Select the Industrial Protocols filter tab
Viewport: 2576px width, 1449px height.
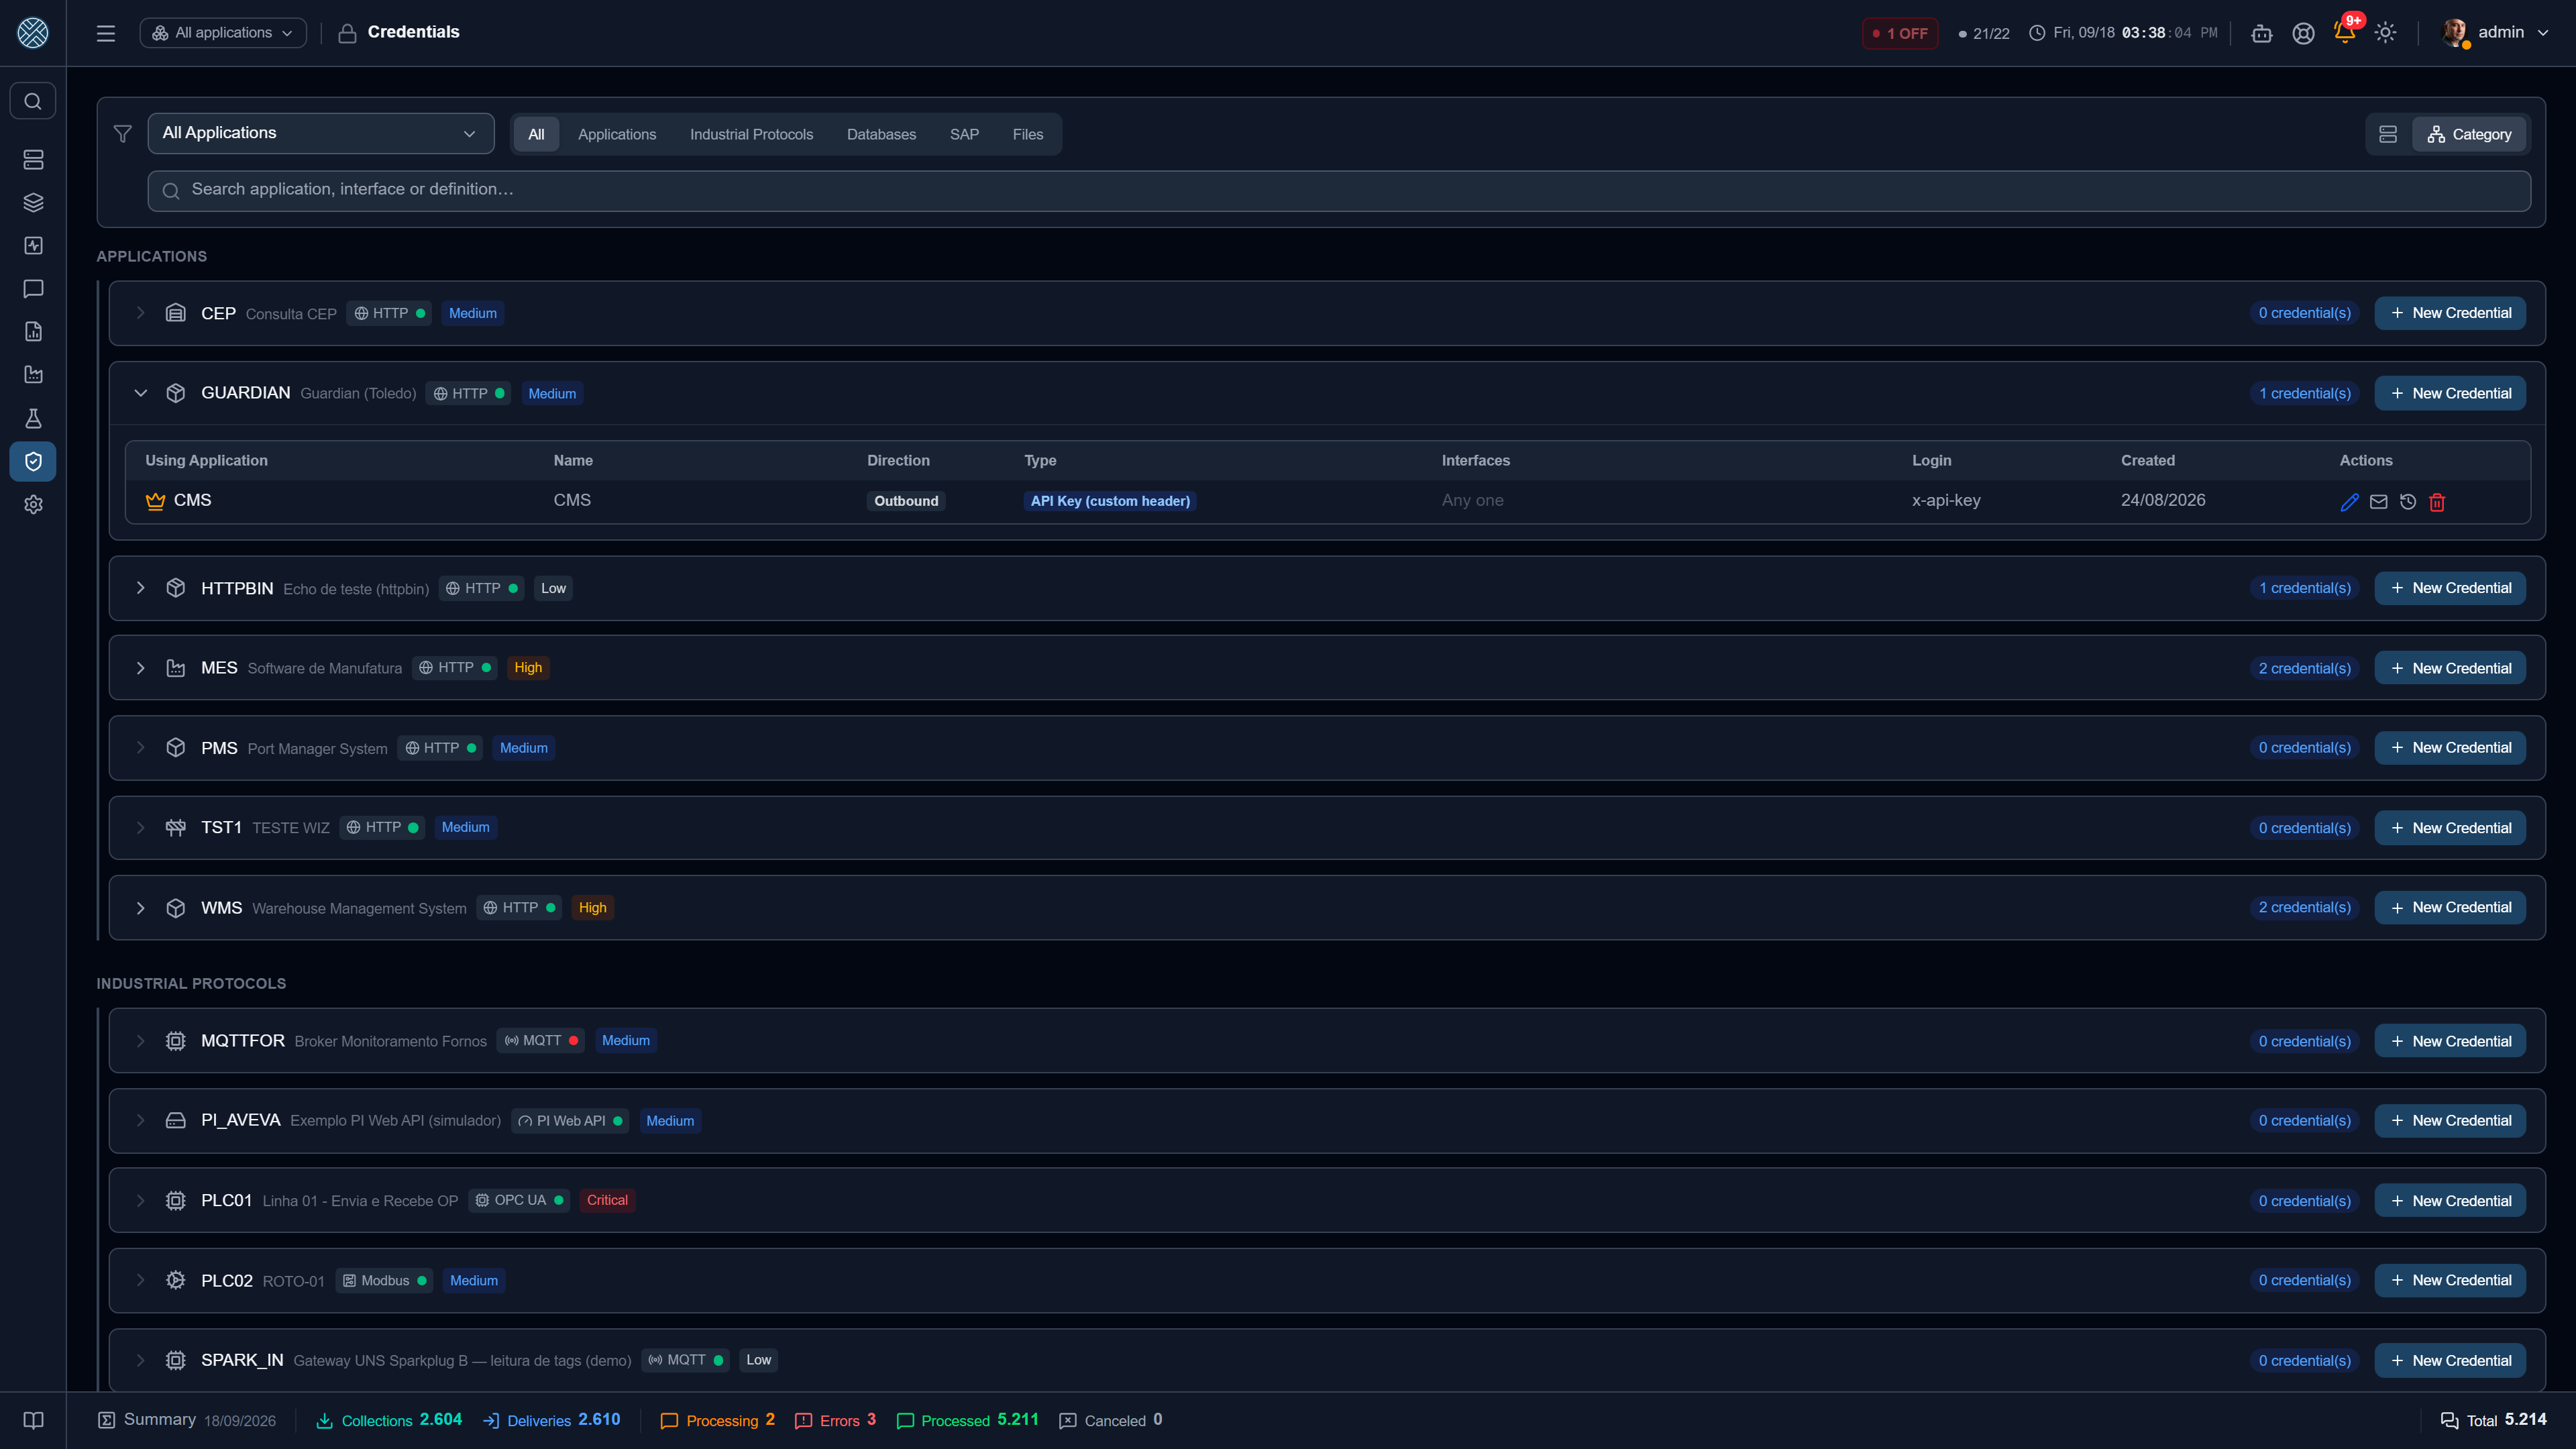[751, 134]
